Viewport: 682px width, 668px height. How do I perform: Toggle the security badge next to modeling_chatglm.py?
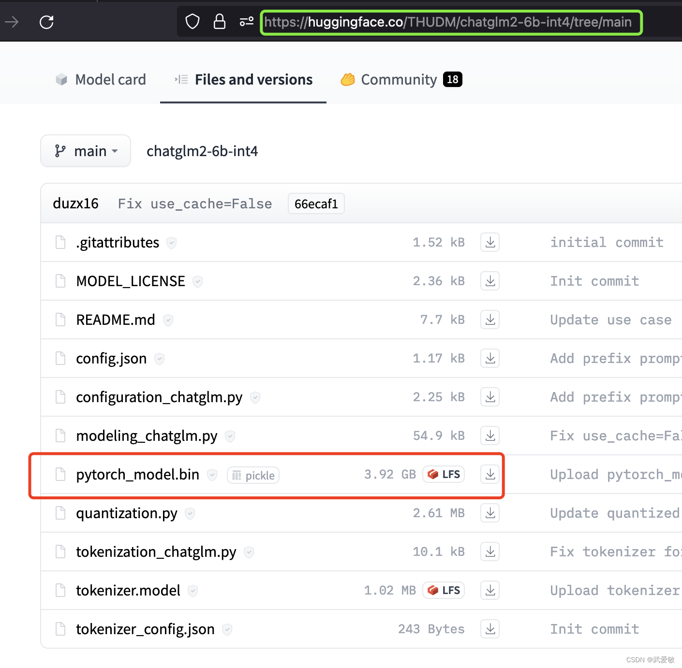[x=230, y=436]
